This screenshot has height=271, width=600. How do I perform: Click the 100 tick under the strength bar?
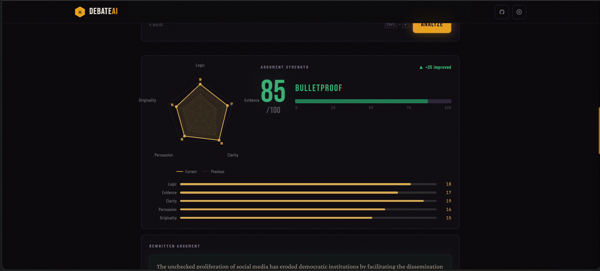point(448,108)
